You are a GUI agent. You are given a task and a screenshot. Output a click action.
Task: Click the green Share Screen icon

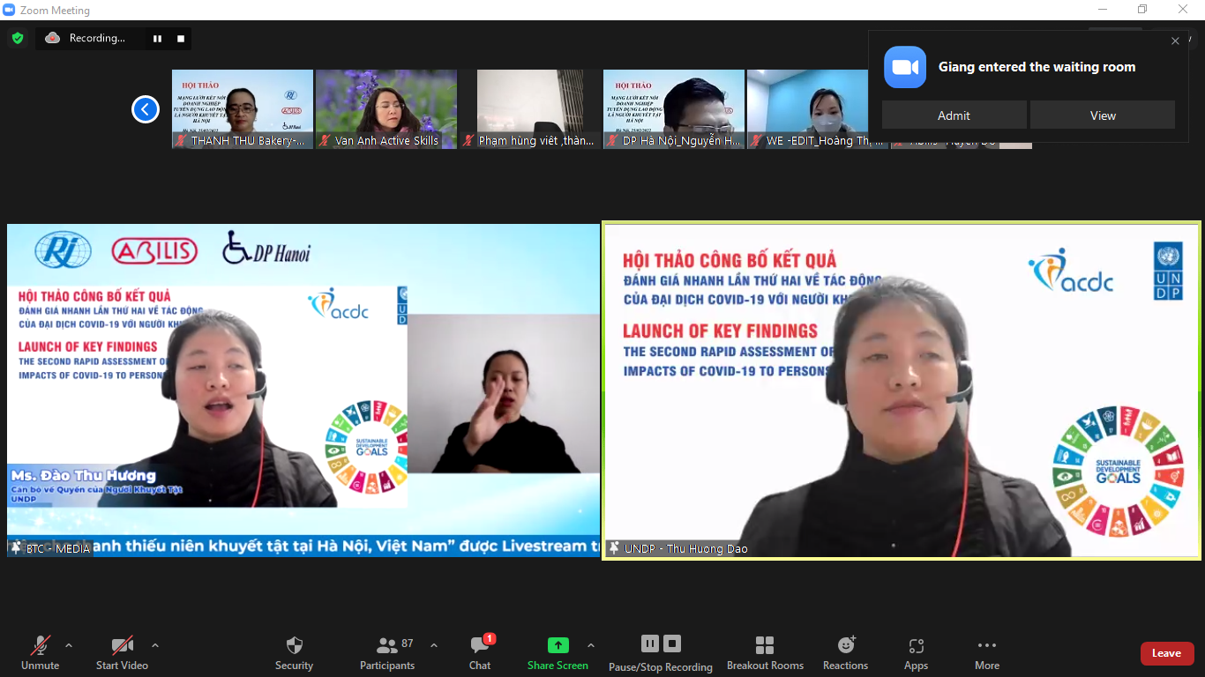[558, 645]
